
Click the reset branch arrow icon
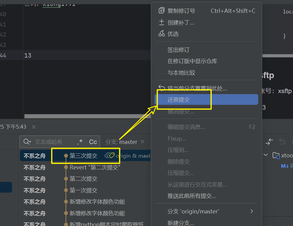coord(161,89)
